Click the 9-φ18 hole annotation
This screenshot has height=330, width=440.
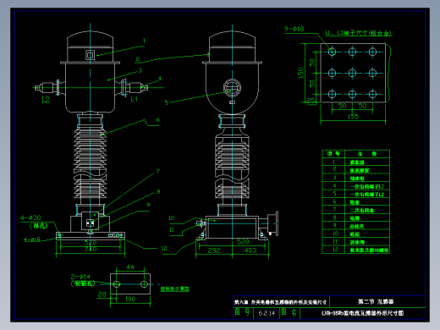(294, 29)
